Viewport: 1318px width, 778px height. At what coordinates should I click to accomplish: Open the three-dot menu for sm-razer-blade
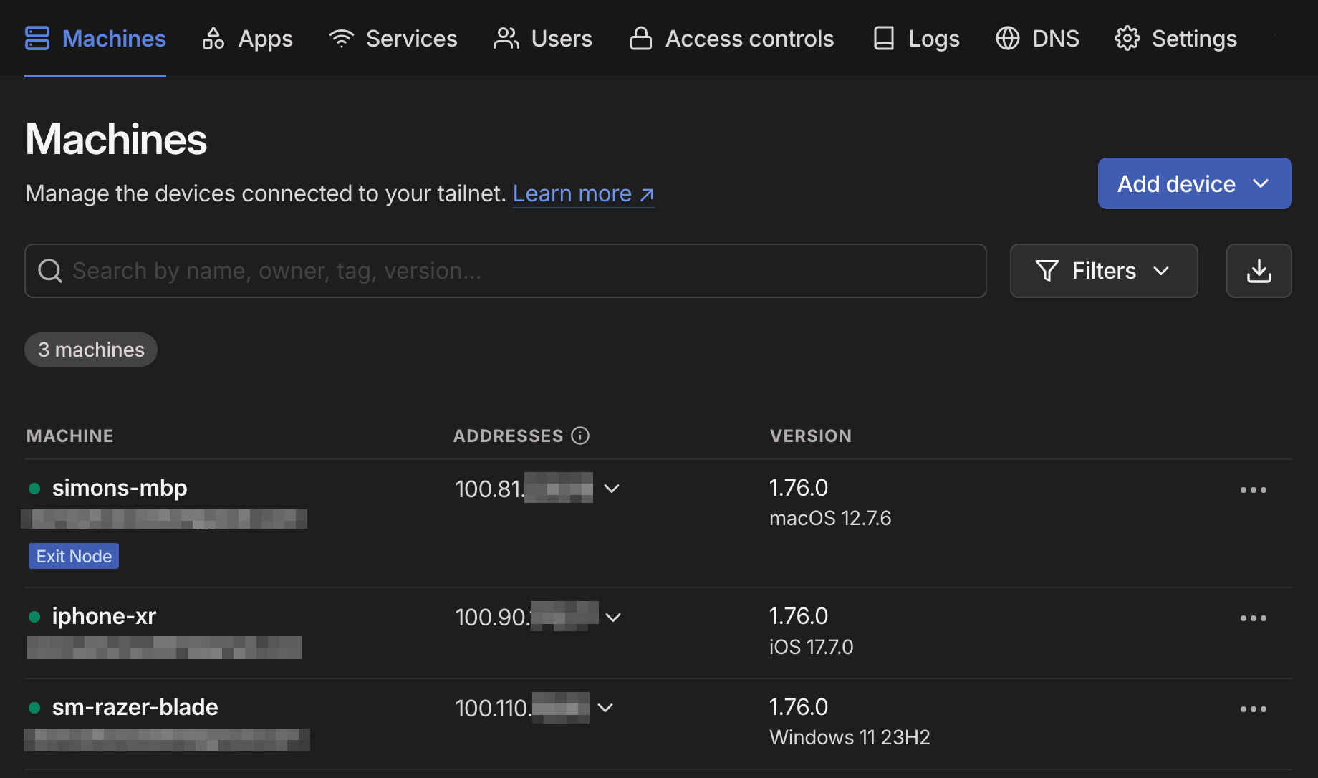click(1253, 709)
